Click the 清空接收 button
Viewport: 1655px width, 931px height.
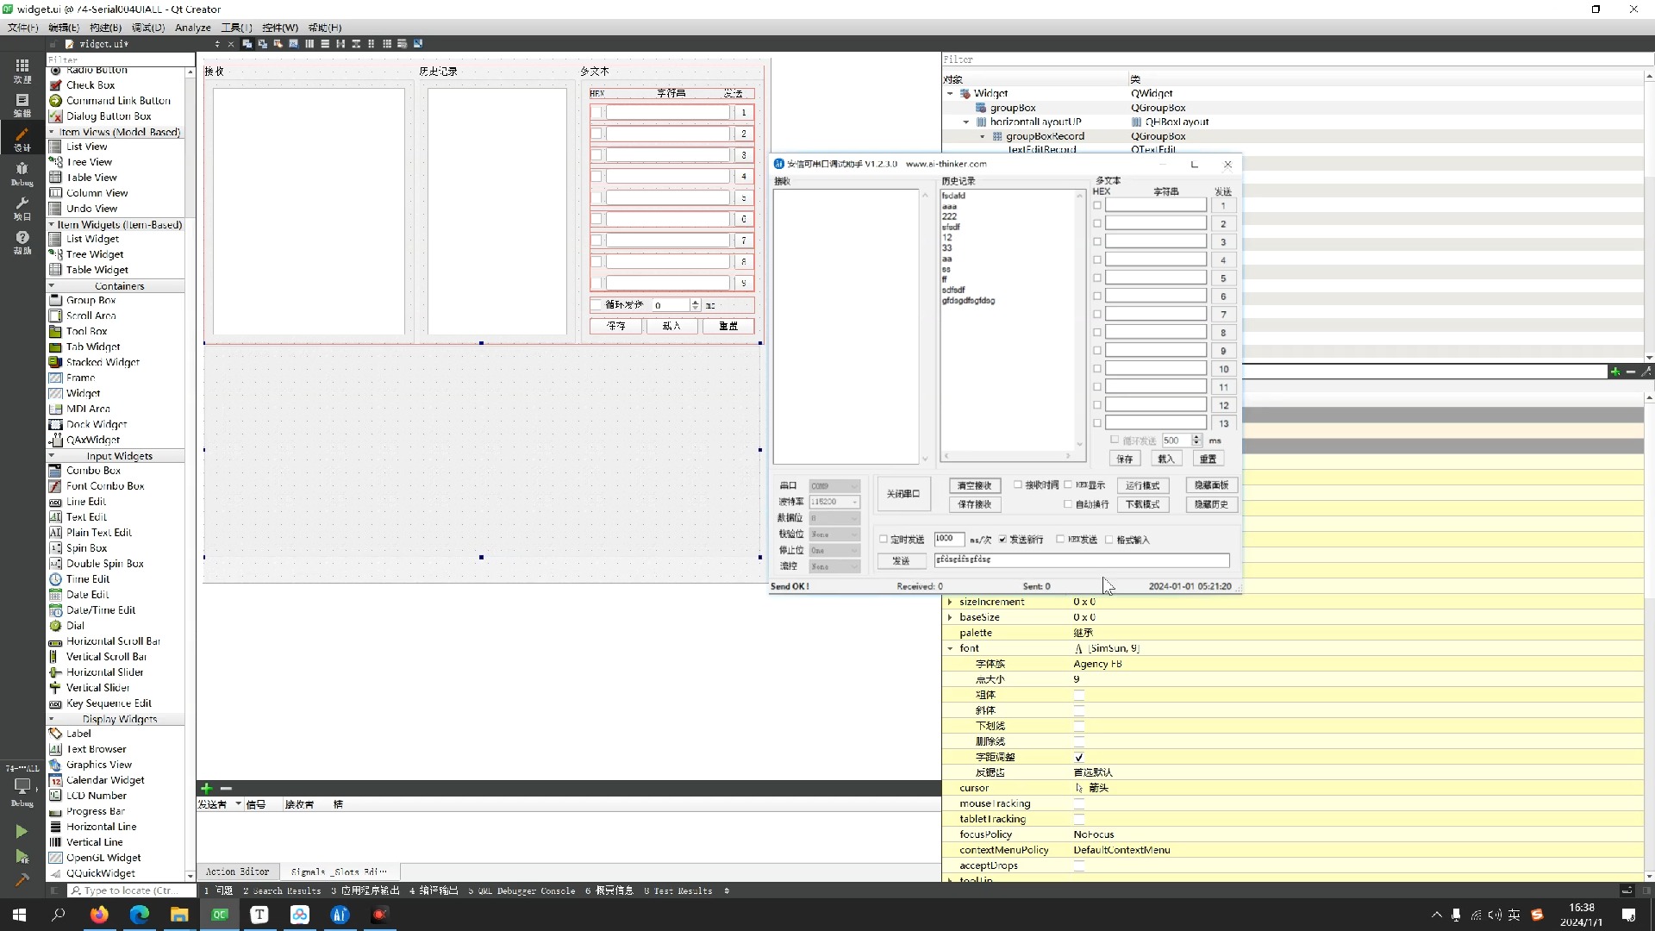[975, 485]
